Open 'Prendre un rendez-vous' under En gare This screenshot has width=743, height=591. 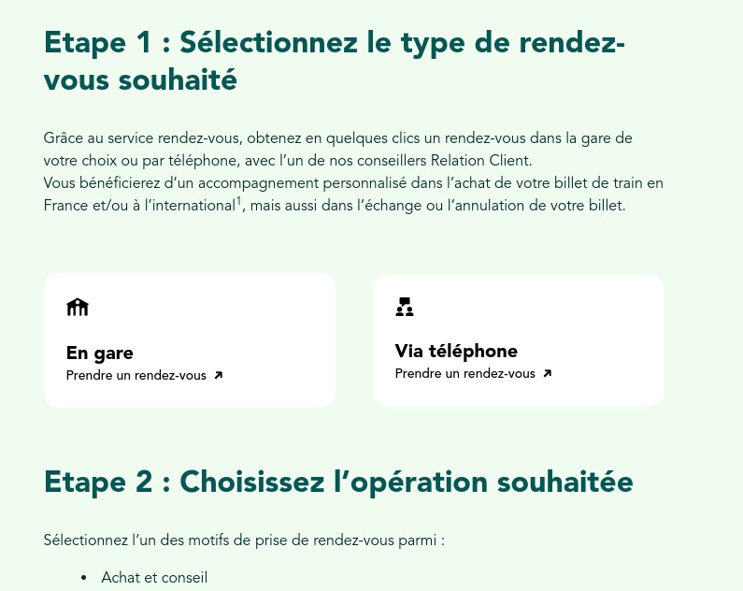point(136,375)
